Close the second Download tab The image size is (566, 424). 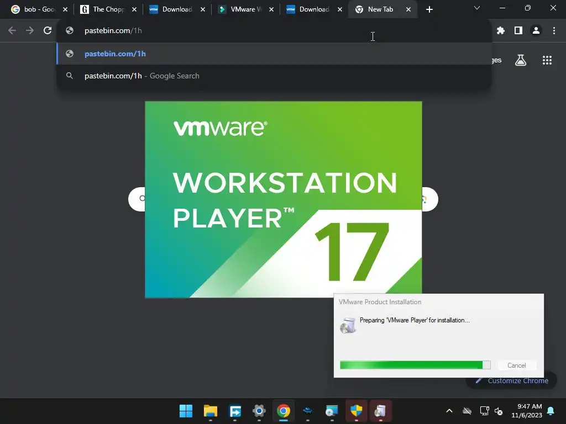340,9
